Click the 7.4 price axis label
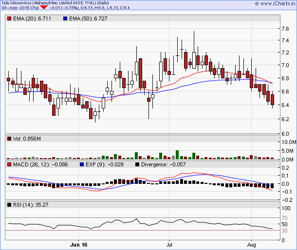 [285, 40]
